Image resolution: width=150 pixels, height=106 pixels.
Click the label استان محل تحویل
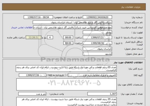[x=133, y=49]
